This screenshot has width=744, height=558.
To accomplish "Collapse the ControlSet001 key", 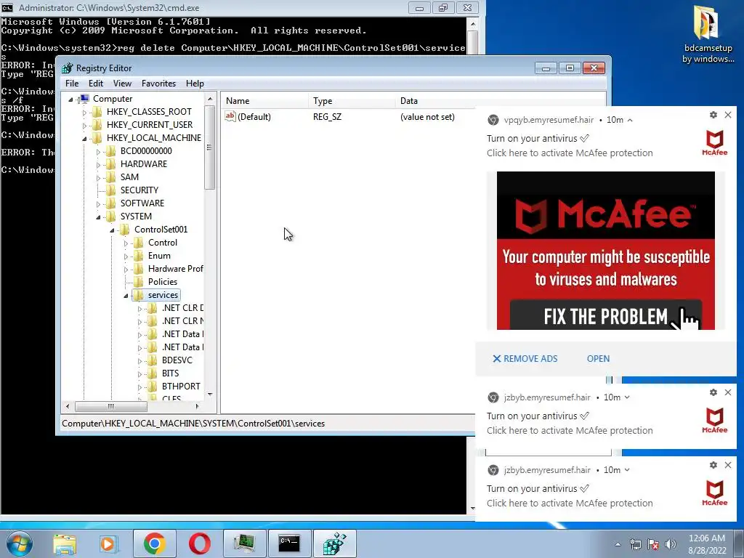I will click(x=112, y=230).
